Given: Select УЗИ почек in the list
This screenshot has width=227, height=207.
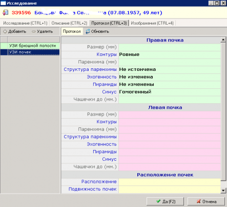Looking at the screenshot, I should [34, 52].
